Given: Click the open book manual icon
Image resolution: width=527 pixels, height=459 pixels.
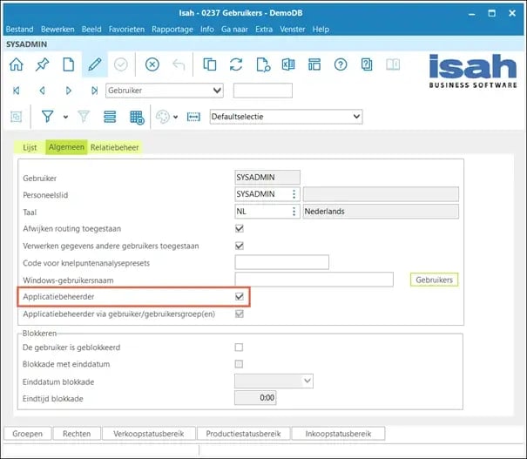Looking at the screenshot, I should 393,64.
